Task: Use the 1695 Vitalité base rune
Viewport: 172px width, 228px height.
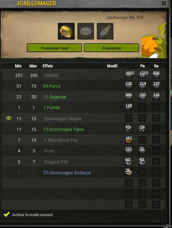Action: [129, 75]
